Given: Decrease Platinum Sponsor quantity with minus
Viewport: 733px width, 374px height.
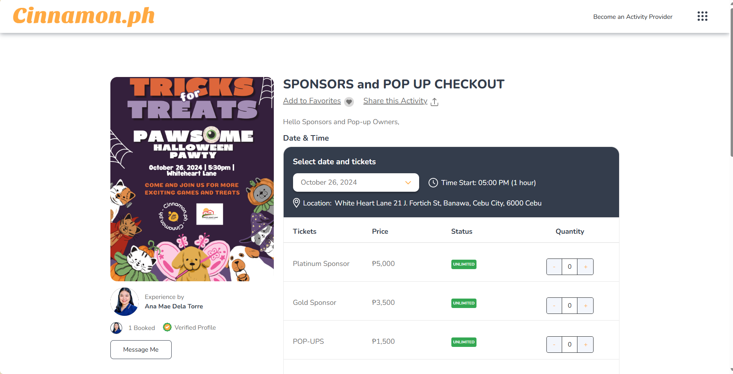Looking at the screenshot, I should [x=554, y=267].
